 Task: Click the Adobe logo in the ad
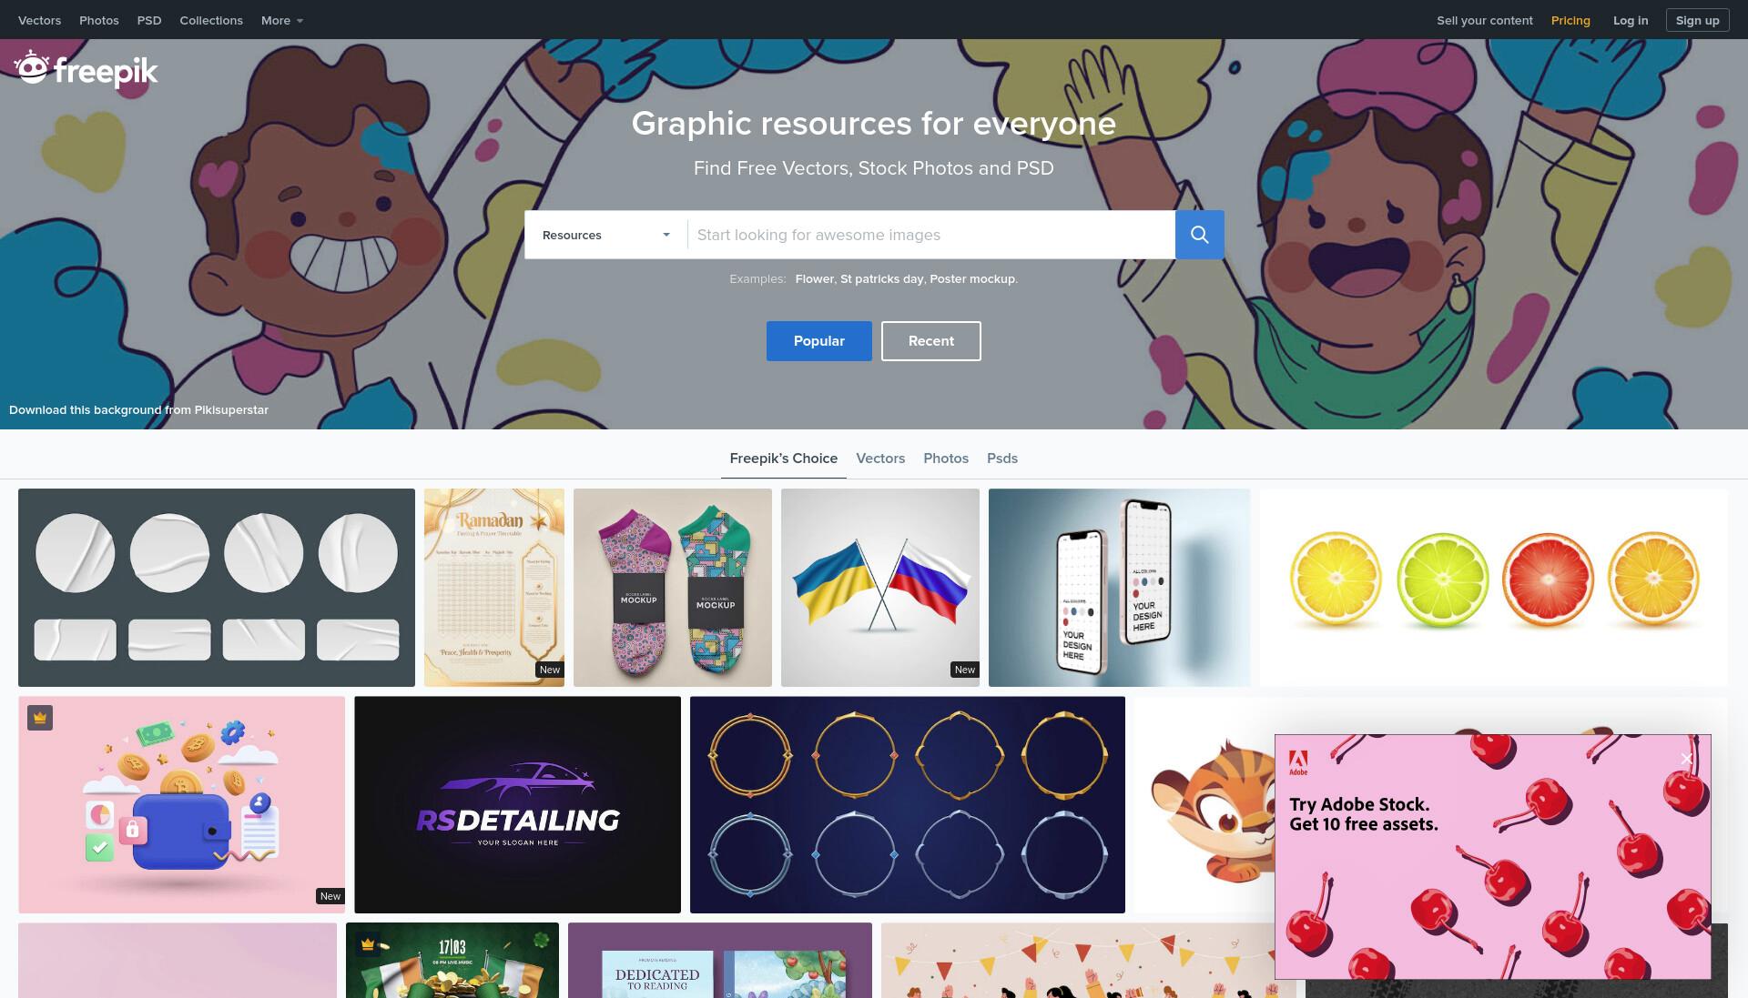click(1298, 762)
